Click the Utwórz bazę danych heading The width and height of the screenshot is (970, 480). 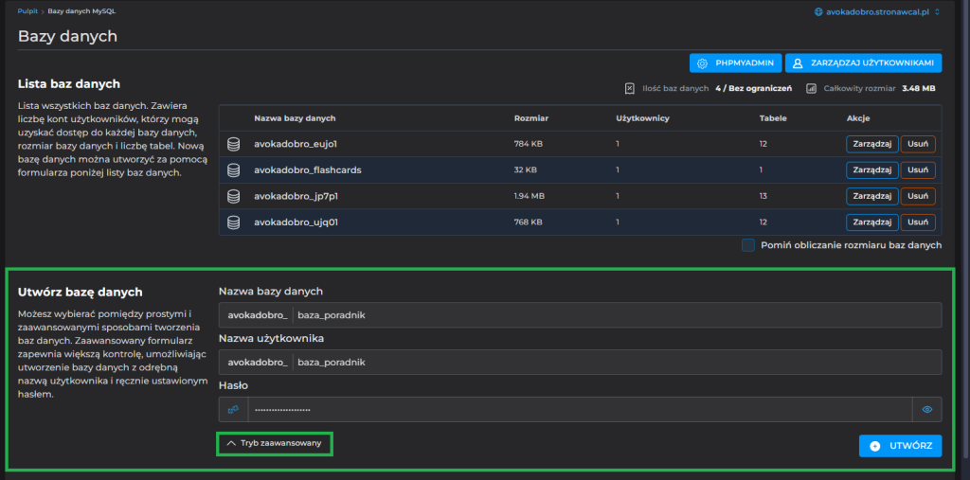pos(81,292)
